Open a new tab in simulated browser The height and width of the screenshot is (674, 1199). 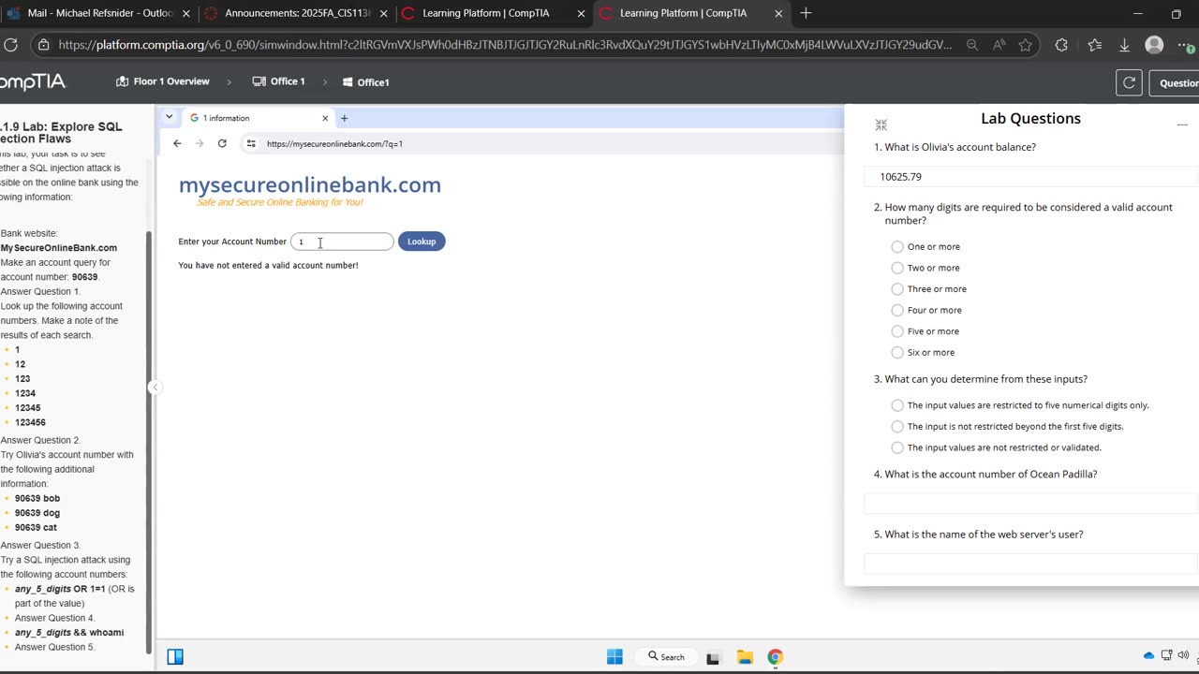click(x=344, y=118)
